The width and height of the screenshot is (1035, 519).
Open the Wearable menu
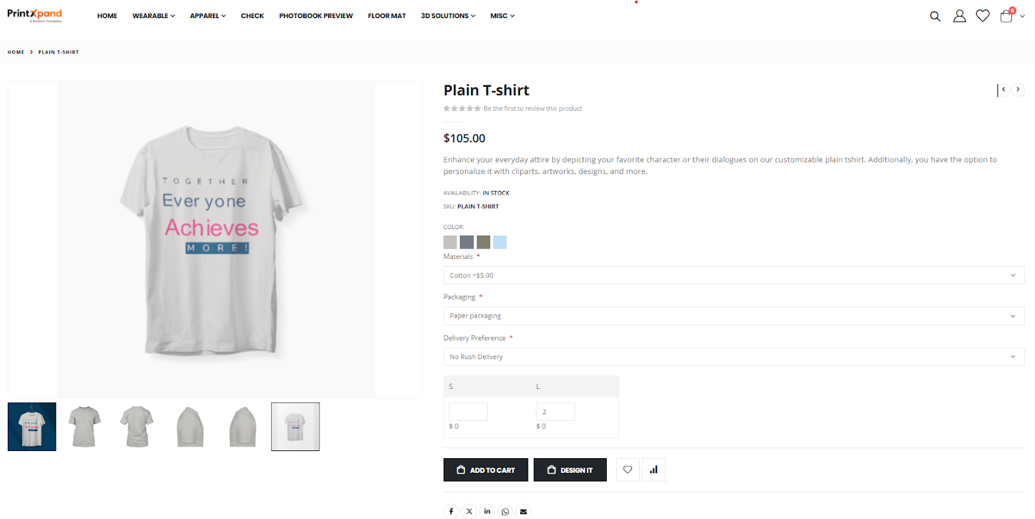pyautogui.click(x=153, y=16)
